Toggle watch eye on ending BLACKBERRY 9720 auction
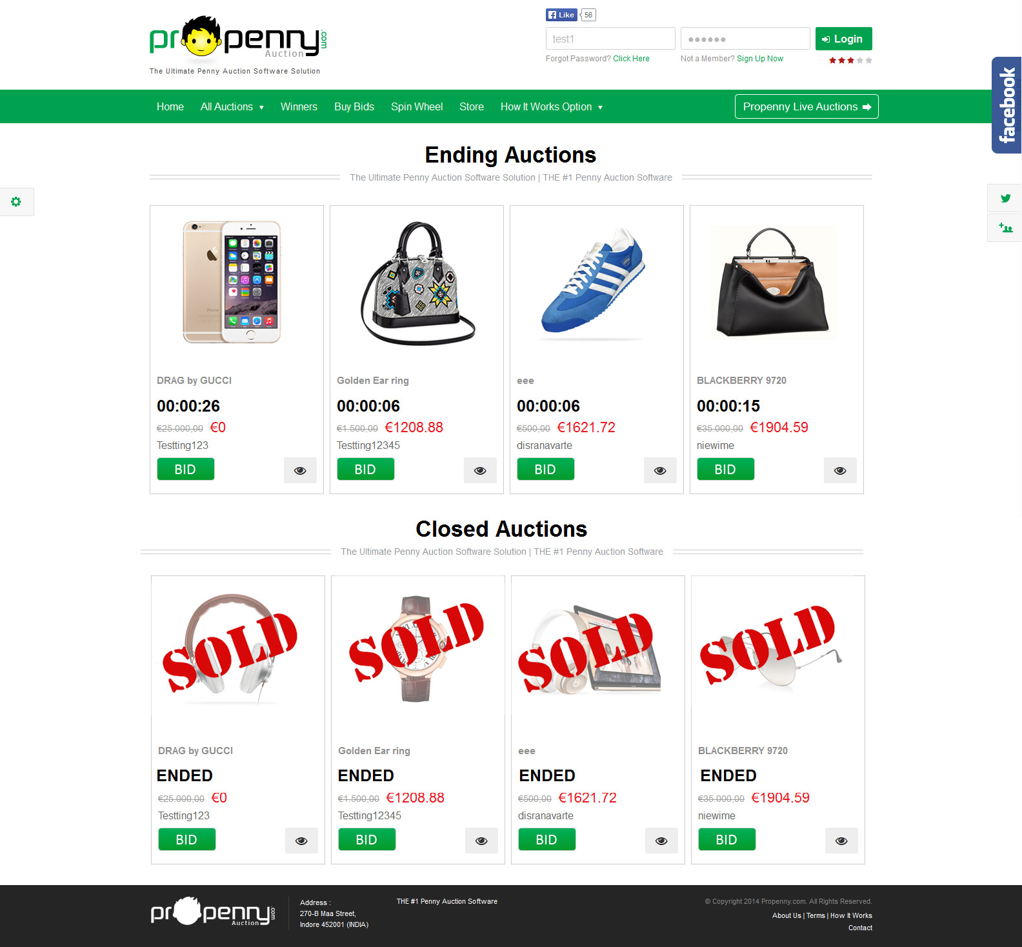Screen dimensions: 1022x947 click(x=840, y=470)
